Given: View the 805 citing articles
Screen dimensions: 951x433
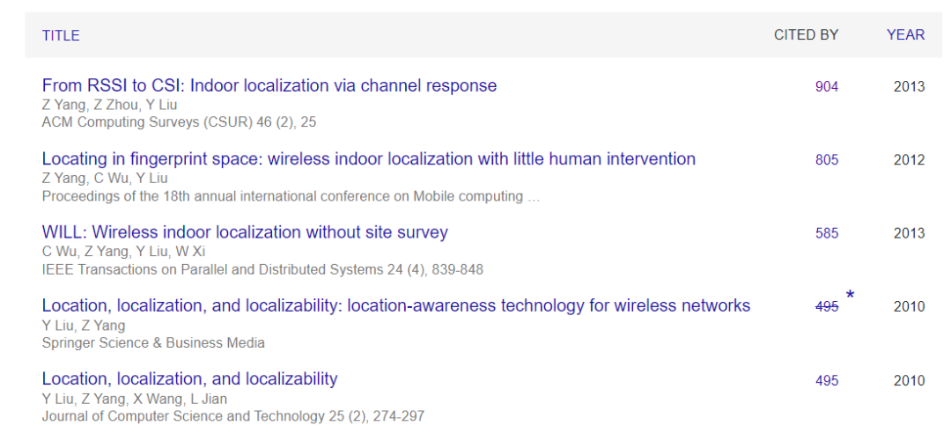Looking at the screenshot, I should coord(827,160).
